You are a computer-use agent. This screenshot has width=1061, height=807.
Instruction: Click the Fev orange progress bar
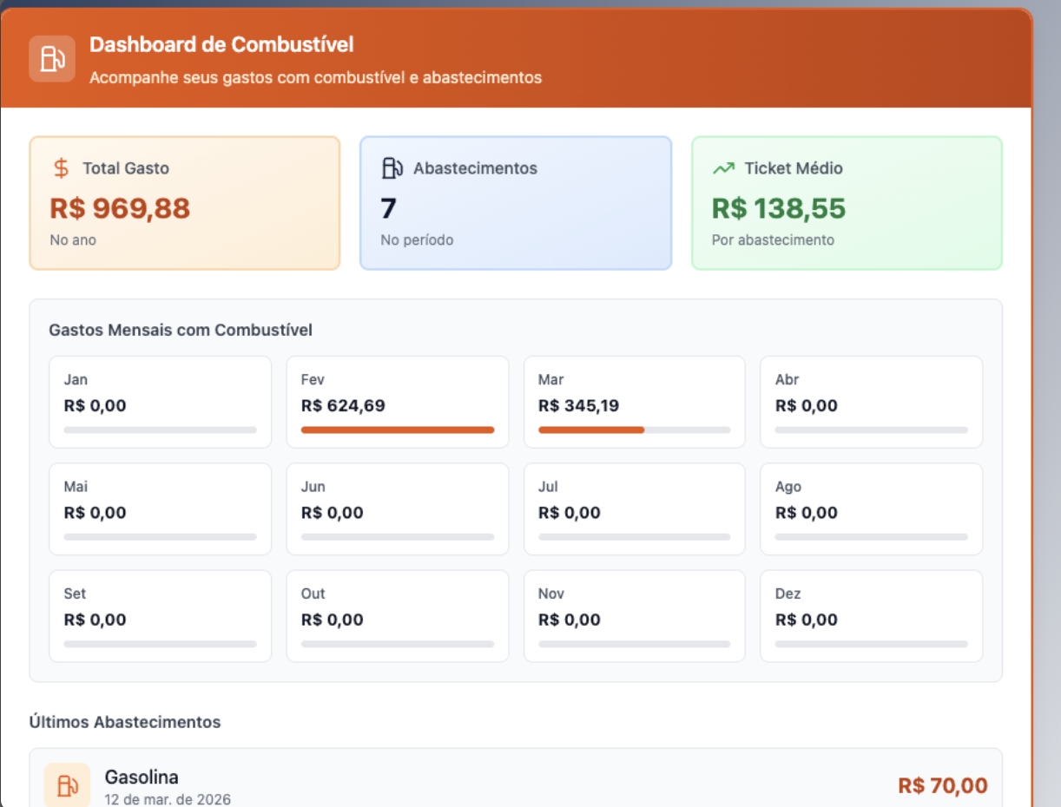pos(397,430)
